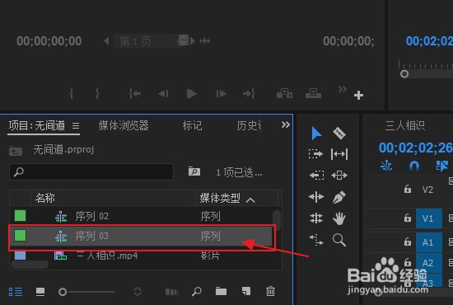Create a new bin folder
This screenshot has width=453, height=305.
(x=221, y=292)
